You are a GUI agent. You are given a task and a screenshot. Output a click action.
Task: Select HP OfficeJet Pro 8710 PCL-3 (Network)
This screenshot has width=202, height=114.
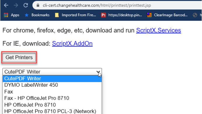click(x=52, y=111)
